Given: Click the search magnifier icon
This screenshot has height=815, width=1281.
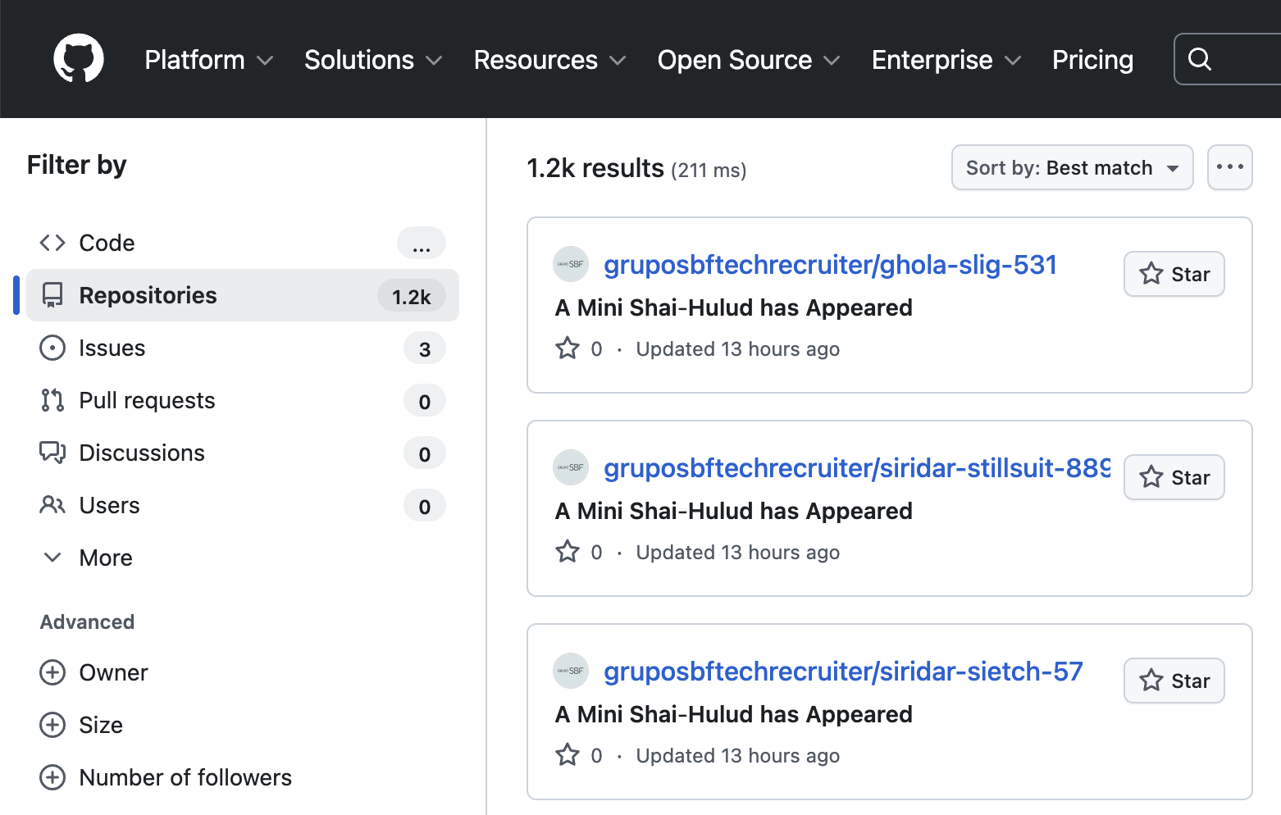Looking at the screenshot, I should click(x=1200, y=59).
